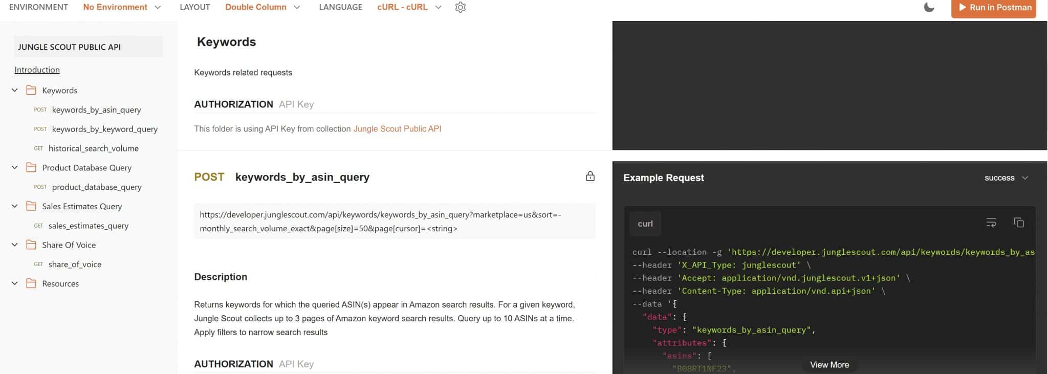Open the Jungle Scout Public API collection link
Image resolution: width=1048 pixels, height=374 pixels.
[397, 129]
